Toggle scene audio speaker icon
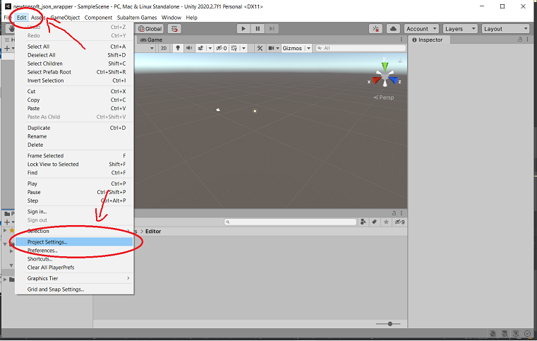This screenshot has width=537, height=341. point(188,48)
